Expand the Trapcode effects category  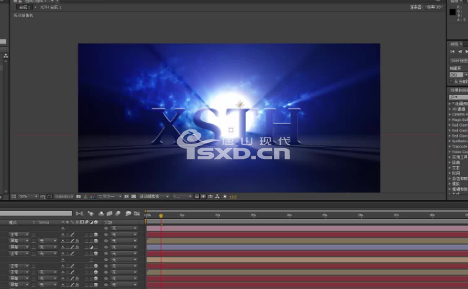pos(450,147)
